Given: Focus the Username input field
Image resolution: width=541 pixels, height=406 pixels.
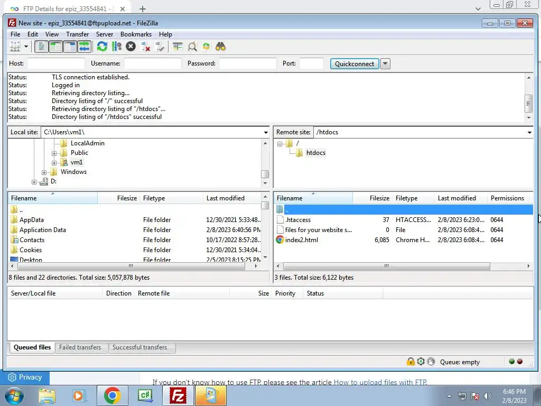Looking at the screenshot, I should click(x=153, y=63).
